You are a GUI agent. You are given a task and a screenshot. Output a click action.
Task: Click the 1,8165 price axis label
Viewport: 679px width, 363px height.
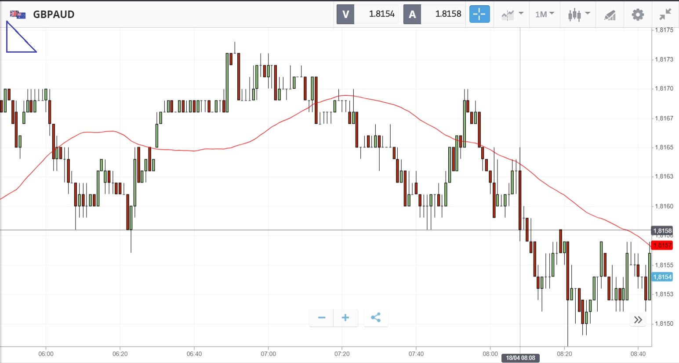[664, 147]
